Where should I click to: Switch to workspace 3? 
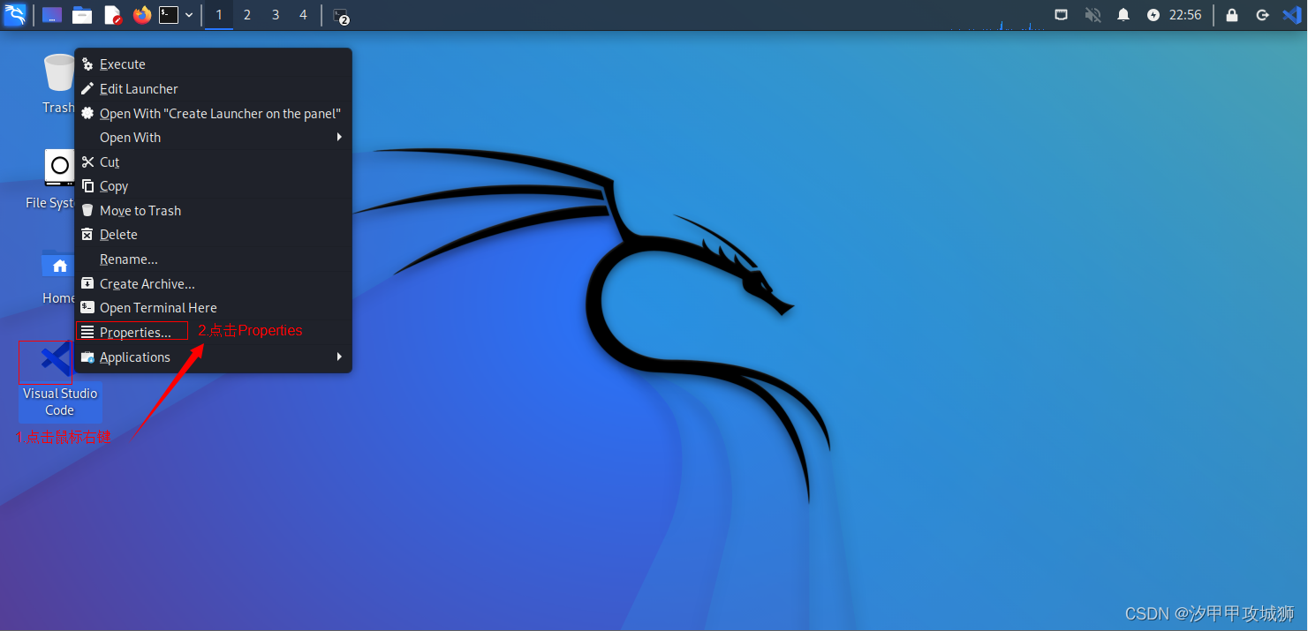(x=276, y=15)
